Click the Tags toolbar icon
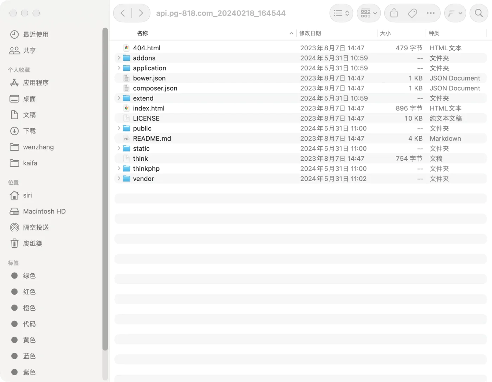The height and width of the screenshot is (382, 492). [412, 13]
